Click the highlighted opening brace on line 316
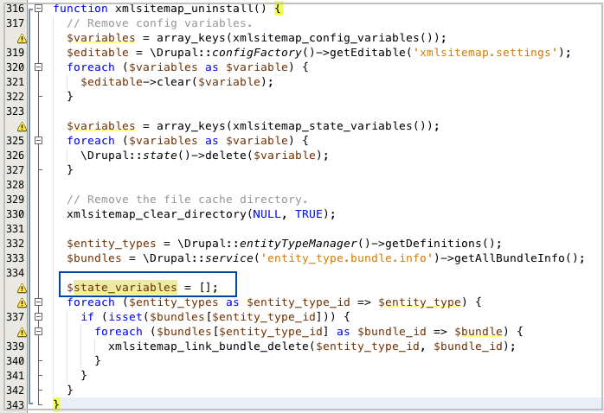604x413 pixels. [278, 9]
